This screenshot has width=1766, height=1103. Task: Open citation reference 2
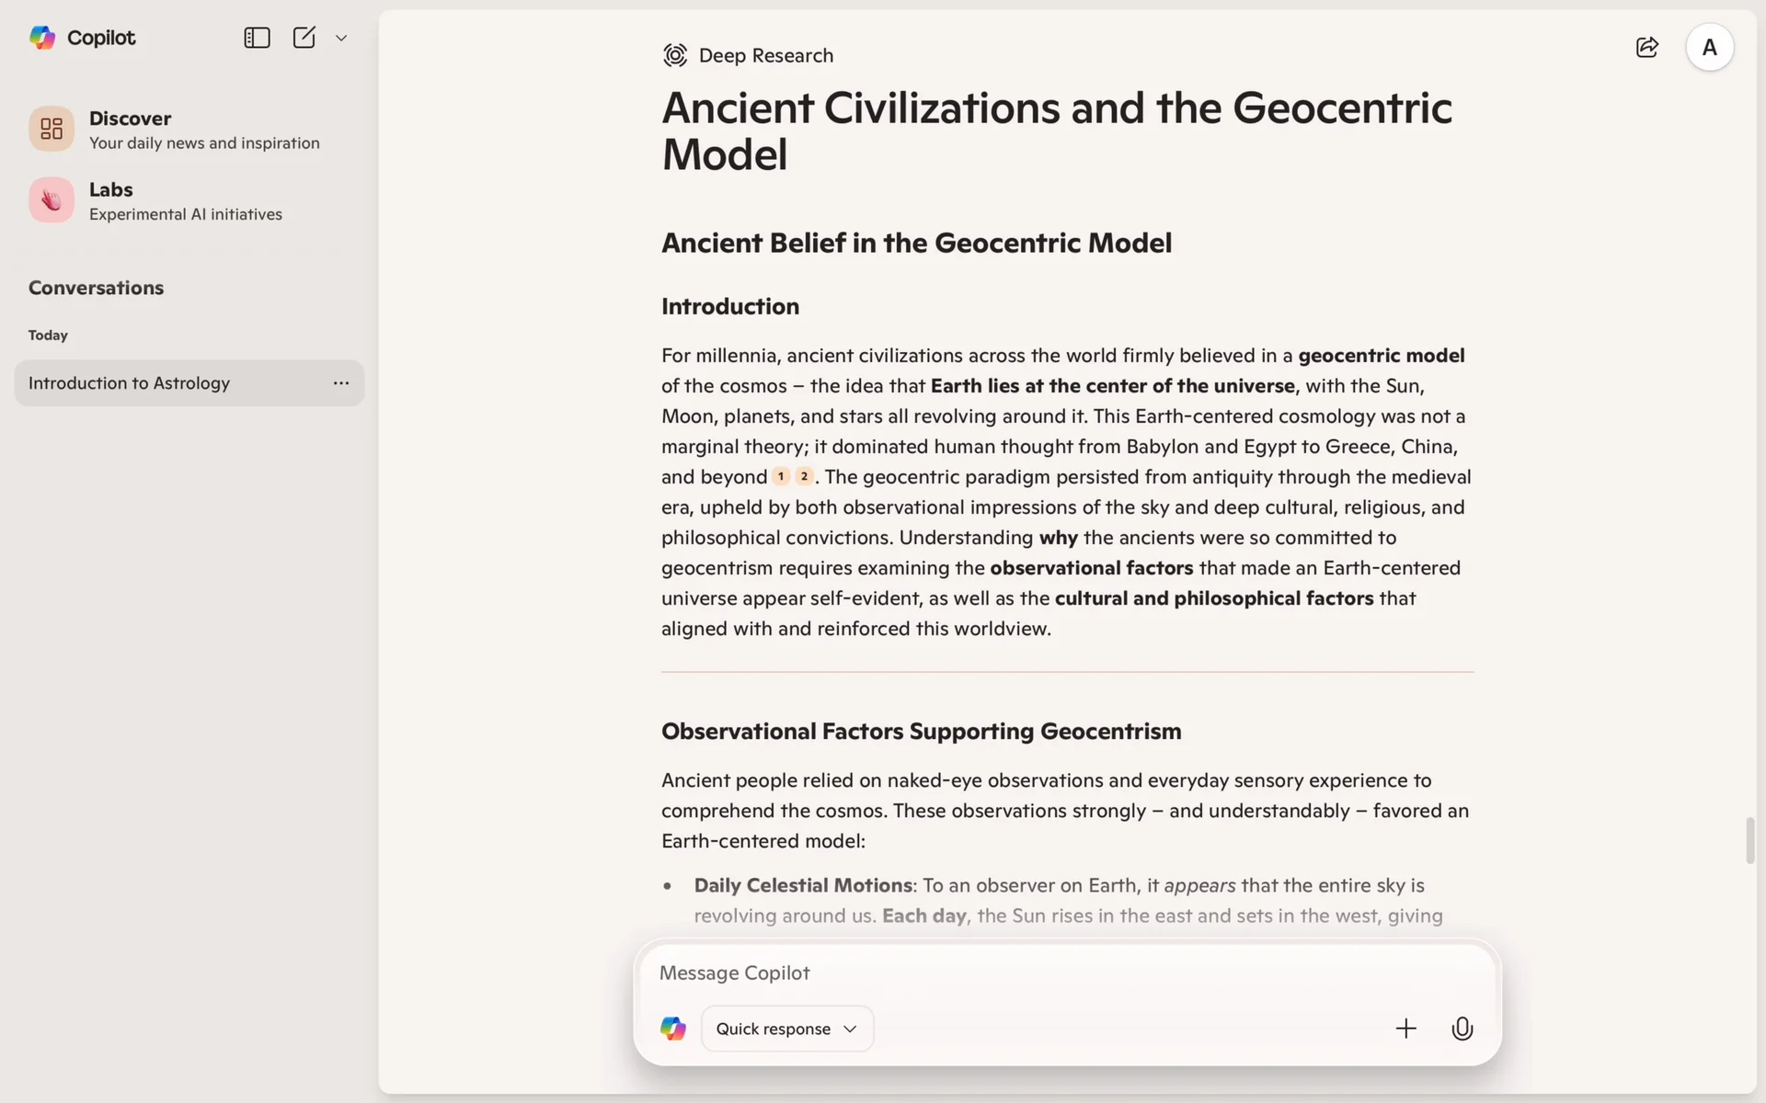tap(804, 476)
